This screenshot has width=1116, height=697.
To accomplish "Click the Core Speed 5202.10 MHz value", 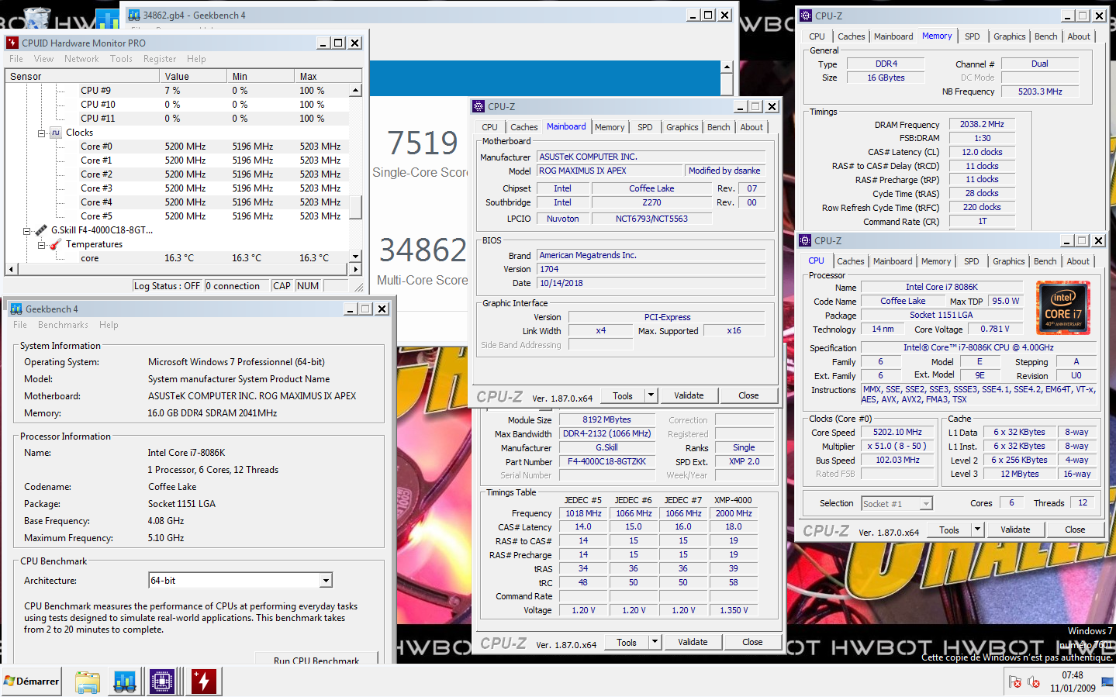I will tap(897, 433).
